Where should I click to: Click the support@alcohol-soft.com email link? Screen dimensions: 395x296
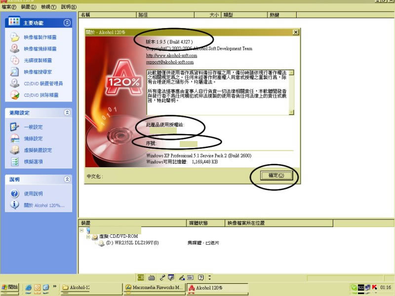(x=170, y=62)
